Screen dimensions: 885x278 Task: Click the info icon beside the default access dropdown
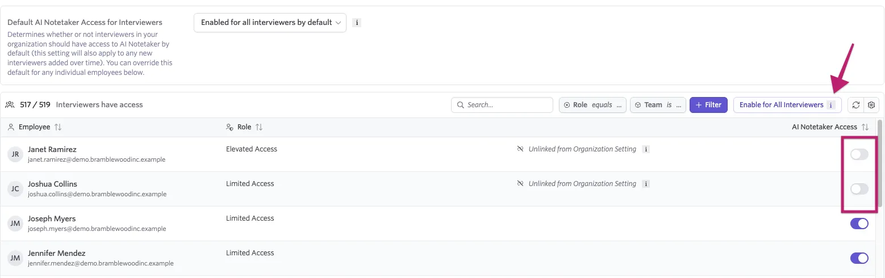[357, 23]
